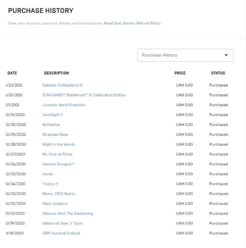Open Metro: 2033 Redux purchase
246x248 pixels.
59,194
